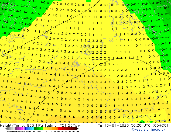Pick the cyan swatch in the color scale
Screen dimensions: 171x132
click(x=33, y=129)
